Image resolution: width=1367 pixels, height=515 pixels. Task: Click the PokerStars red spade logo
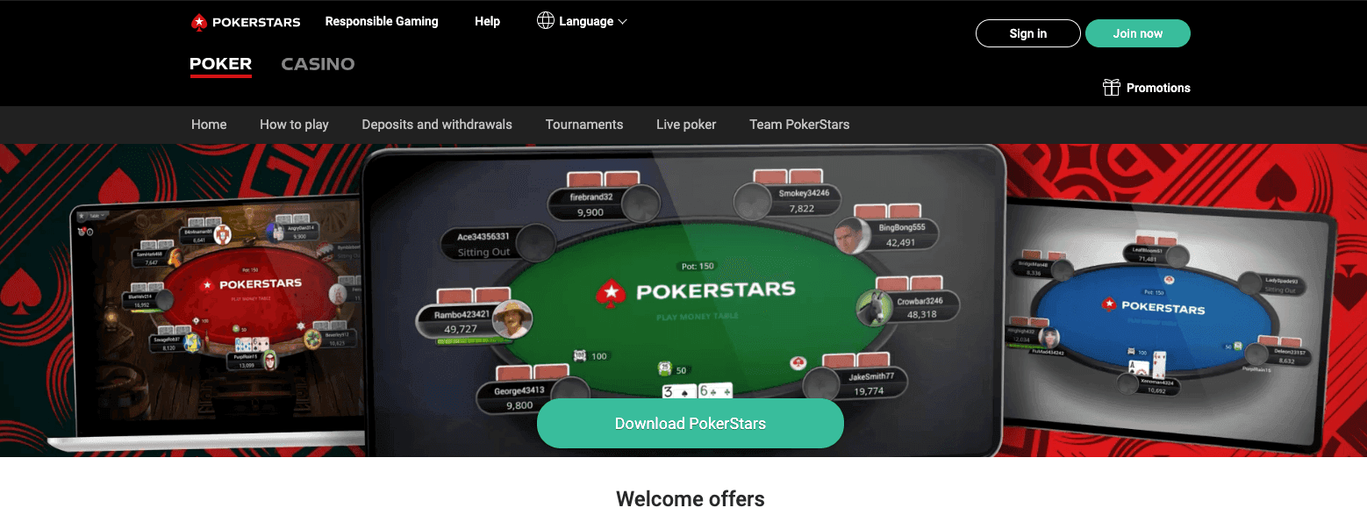[199, 22]
